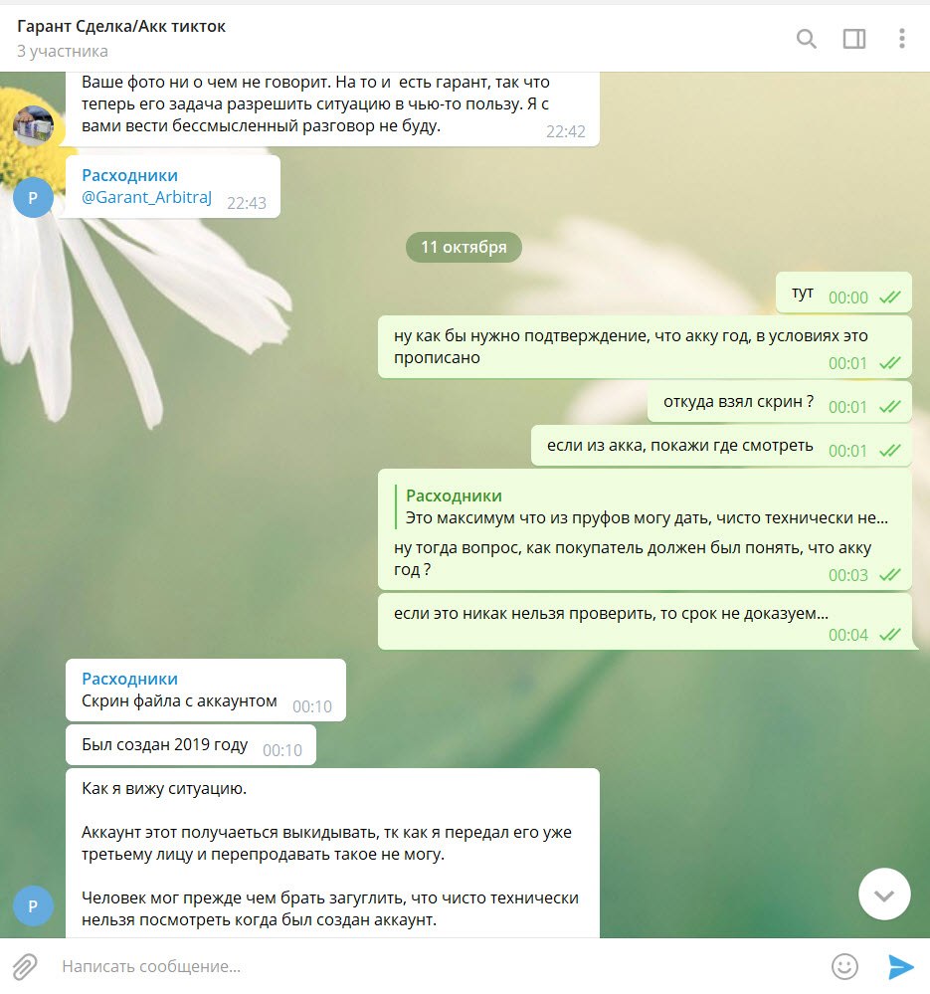This screenshot has width=930, height=994.
Task: Click in the message input field
Action: (437, 967)
